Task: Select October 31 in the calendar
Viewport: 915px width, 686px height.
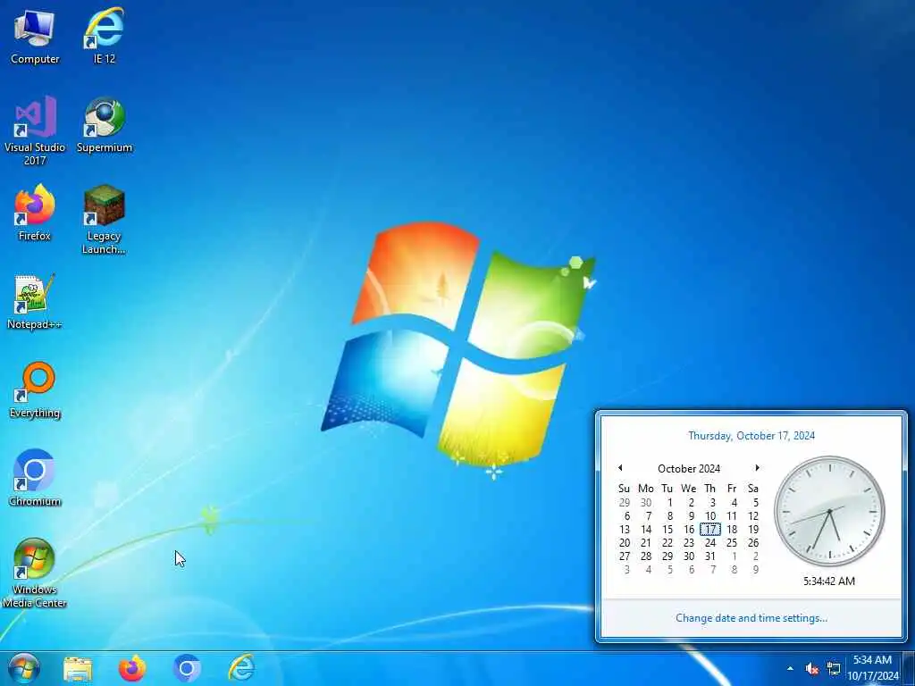Action: (710, 556)
